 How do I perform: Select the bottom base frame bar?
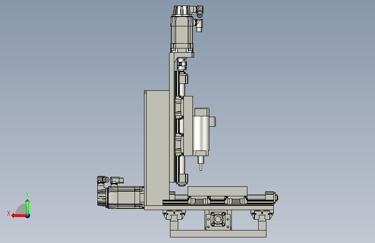coord(218,233)
